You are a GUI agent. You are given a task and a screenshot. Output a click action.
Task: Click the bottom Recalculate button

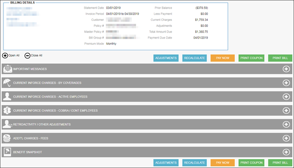click(x=194, y=163)
